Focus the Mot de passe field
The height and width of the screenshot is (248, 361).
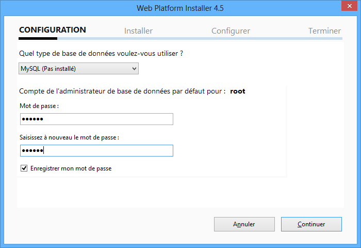96,119
